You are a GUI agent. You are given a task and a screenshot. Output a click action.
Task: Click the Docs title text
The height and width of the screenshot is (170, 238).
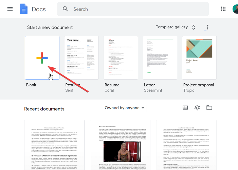[39, 9]
